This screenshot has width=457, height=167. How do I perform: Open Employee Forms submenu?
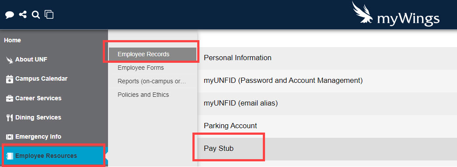point(141,68)
